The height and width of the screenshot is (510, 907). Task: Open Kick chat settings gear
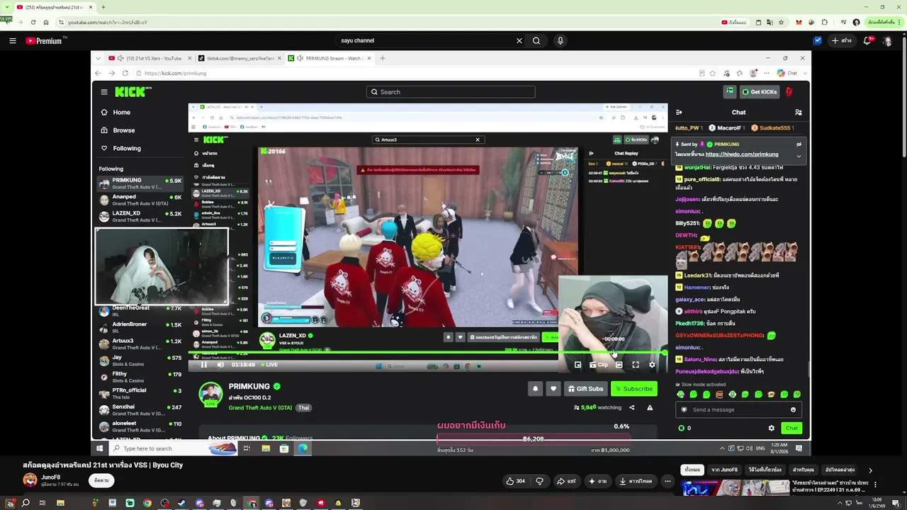(x=772, y=428)
